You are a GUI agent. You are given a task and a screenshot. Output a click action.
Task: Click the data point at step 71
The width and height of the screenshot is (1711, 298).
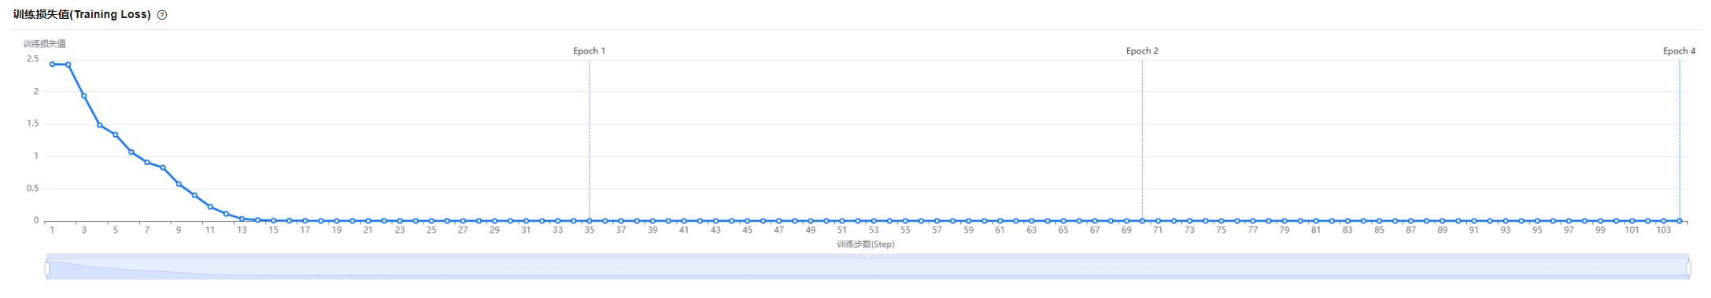(1158, 221)
